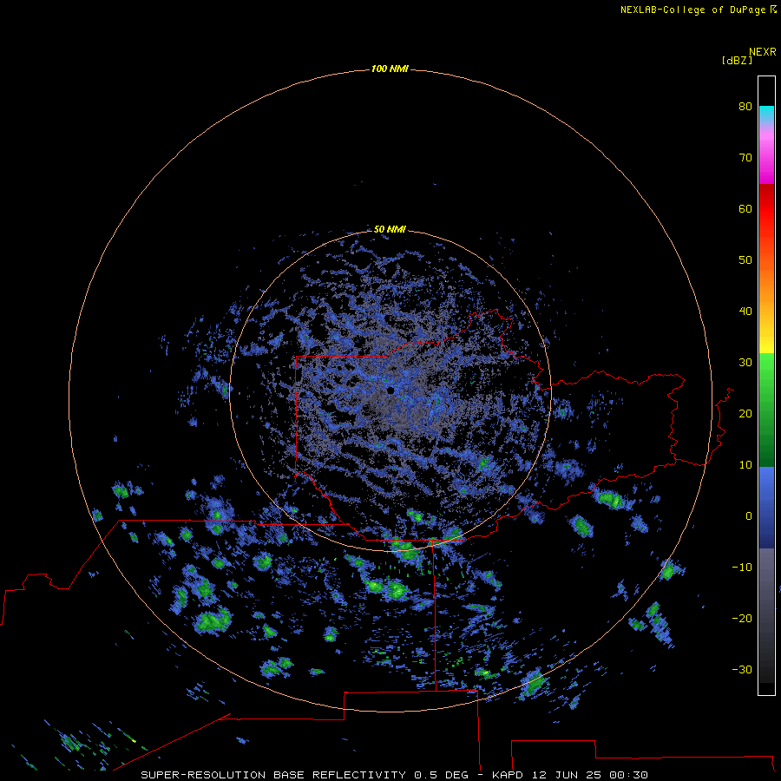Viewport: 781px width, 781px height.
Task: Click the KAPD 12 JUN 25 00:30 timestamp
Action: click(570, 775)
